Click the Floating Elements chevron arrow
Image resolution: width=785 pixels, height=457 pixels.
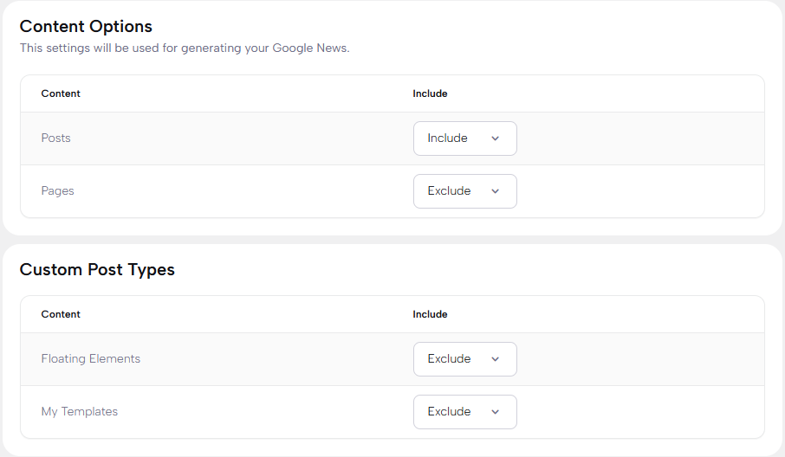pyautogui.click(x=496, y=359)
